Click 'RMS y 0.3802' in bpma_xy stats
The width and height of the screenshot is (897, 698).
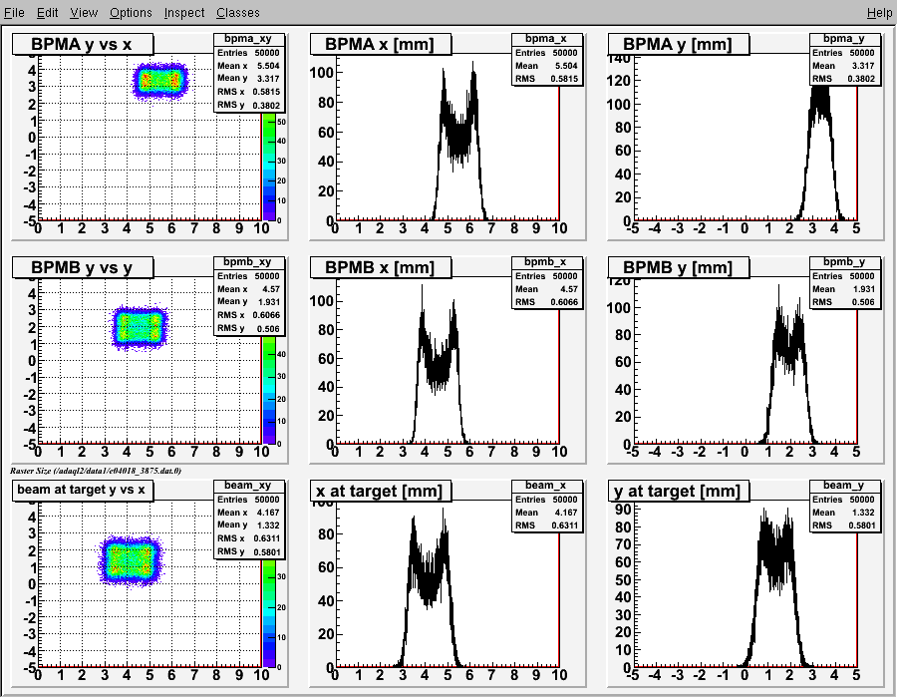pos(248,106)
